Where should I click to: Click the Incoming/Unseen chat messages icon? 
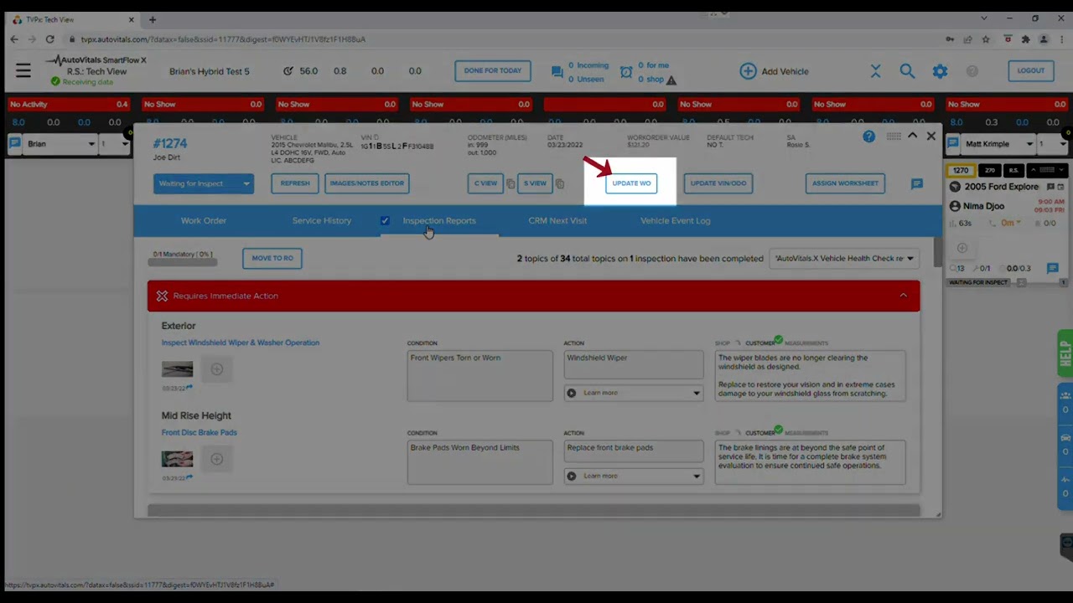click(557, 72)
